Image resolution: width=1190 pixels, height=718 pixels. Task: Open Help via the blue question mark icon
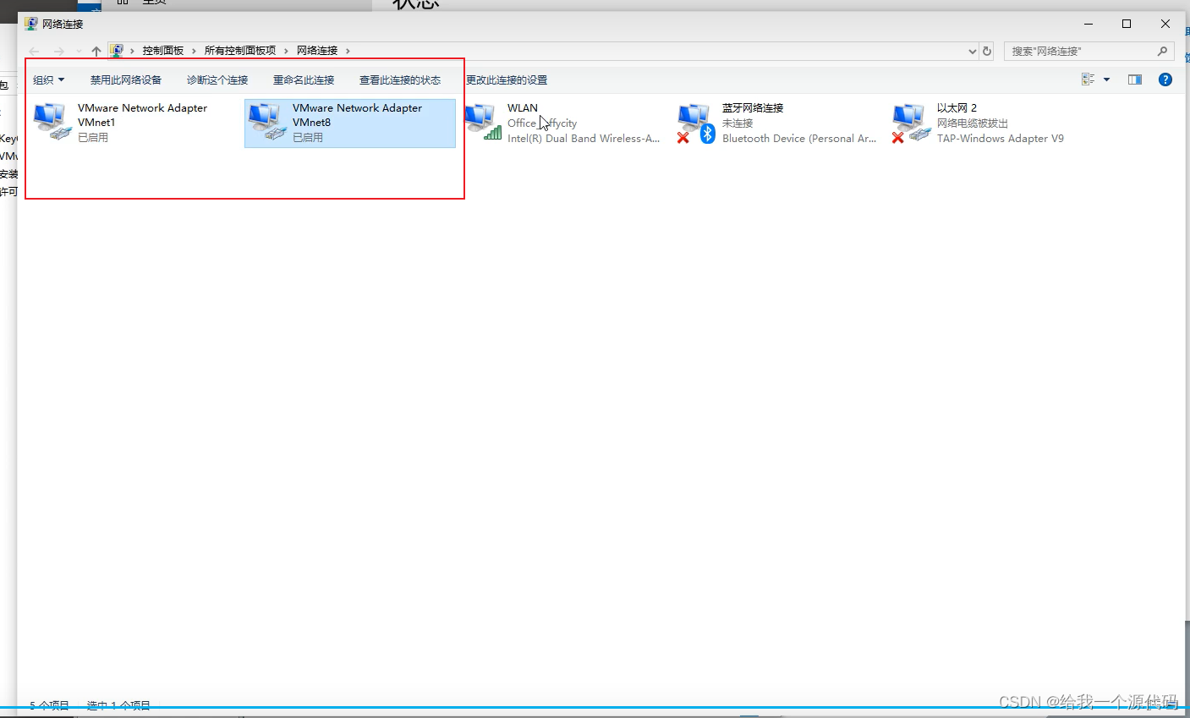pyautogui.click(x=1165, y=79)
